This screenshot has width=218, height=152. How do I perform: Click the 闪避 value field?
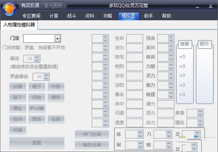pyautogui.click(x=134, y=113)
